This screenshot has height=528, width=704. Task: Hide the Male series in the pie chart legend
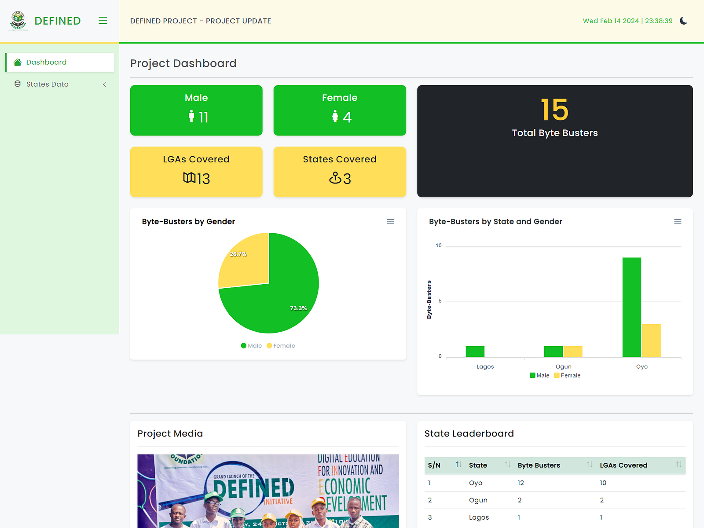251,345
